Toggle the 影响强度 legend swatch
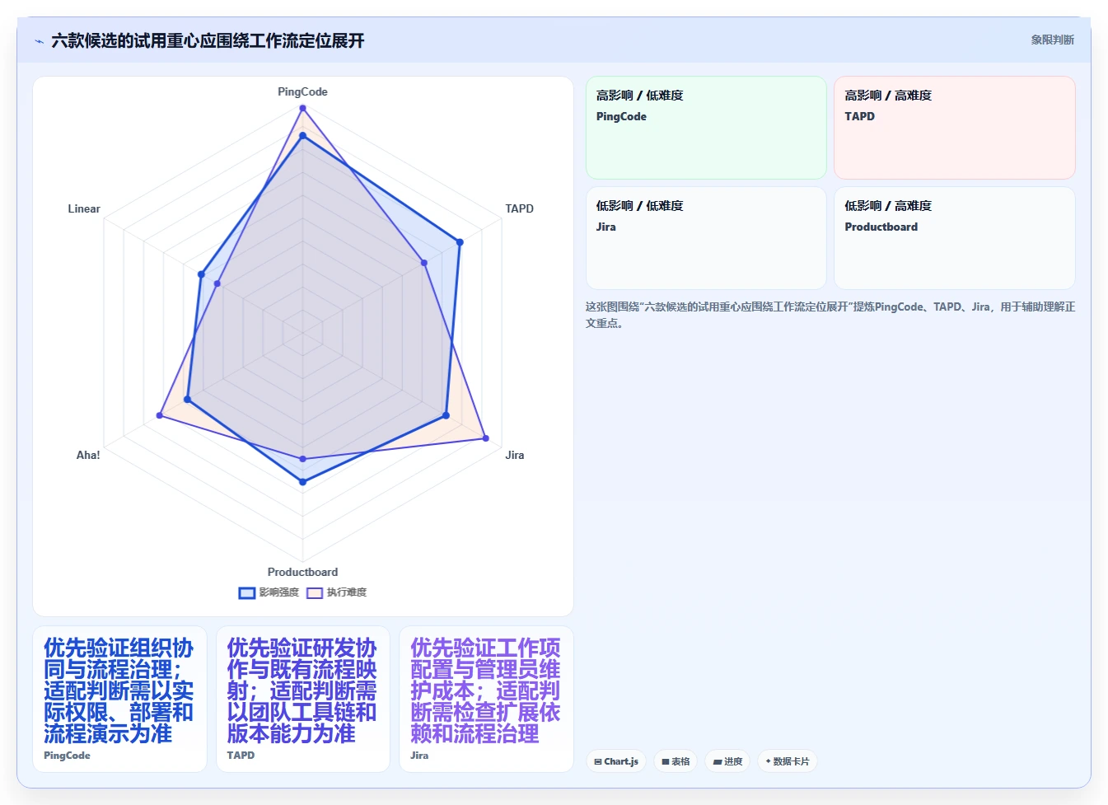Screen dimensions: 1108x805 [x=246, y=592]
